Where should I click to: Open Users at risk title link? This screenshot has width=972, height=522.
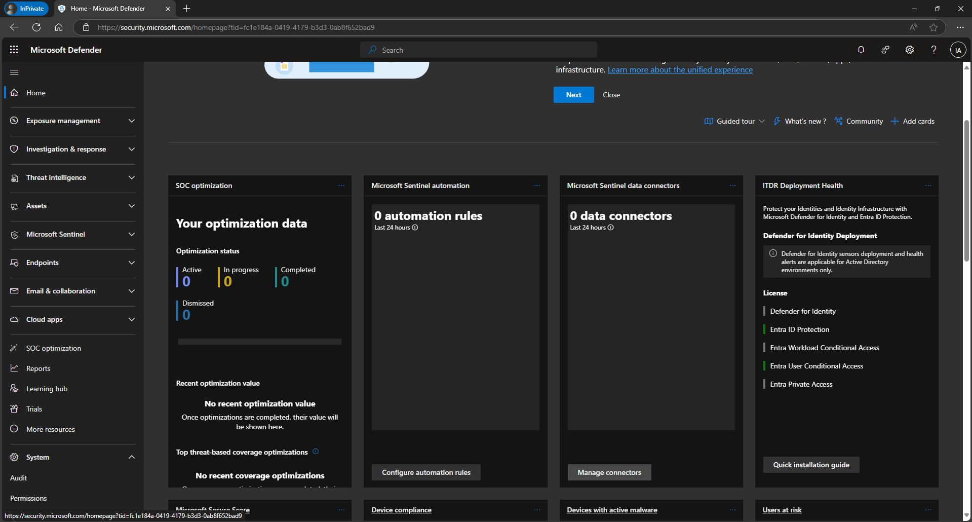[x=782, y=510]
